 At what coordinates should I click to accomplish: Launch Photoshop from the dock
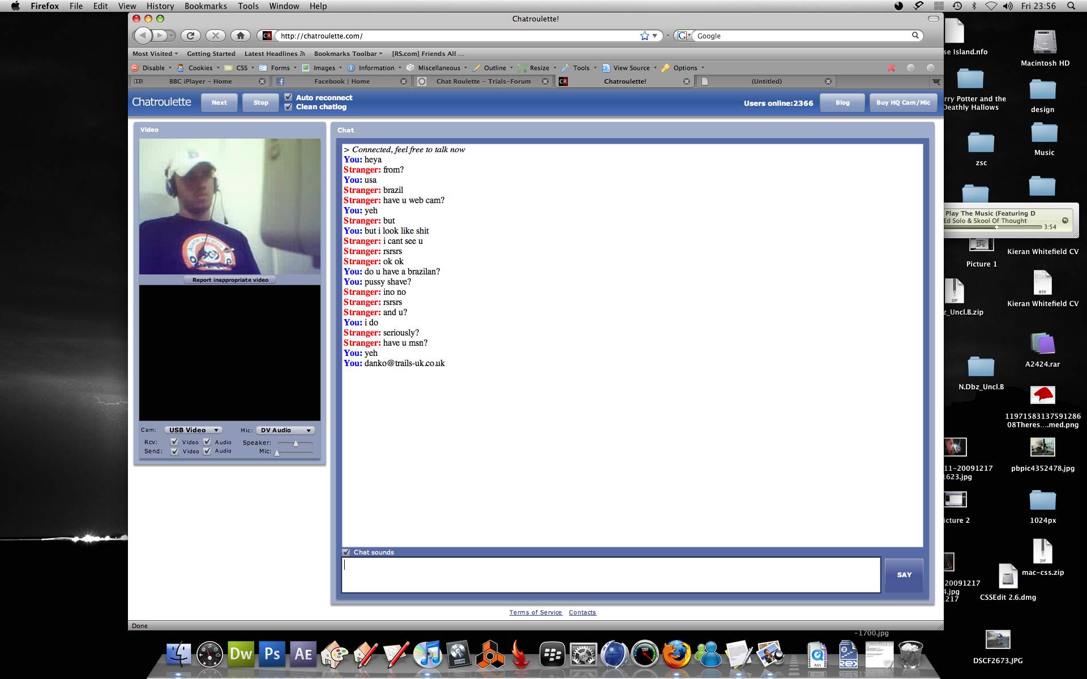click(x=272, y=654)
